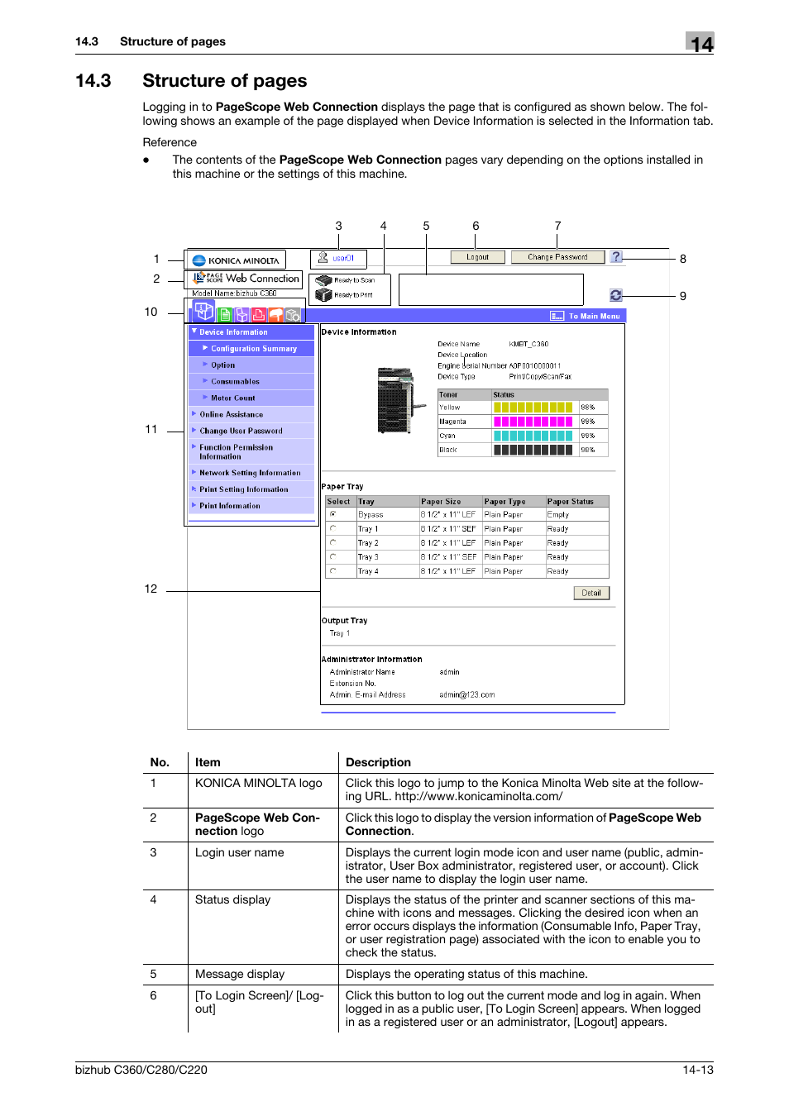Open the Information tab icon
Viewport: 789px width, 1116px height.
click(204, 311)
